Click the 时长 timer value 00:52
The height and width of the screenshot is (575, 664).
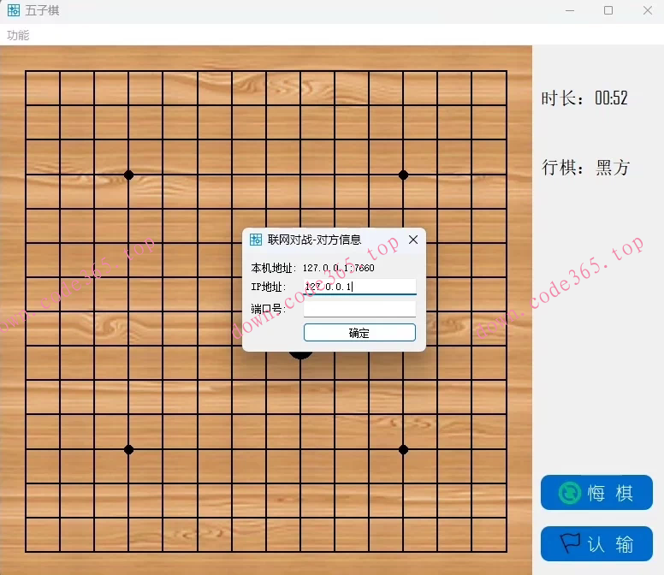[x=611, y=98]
